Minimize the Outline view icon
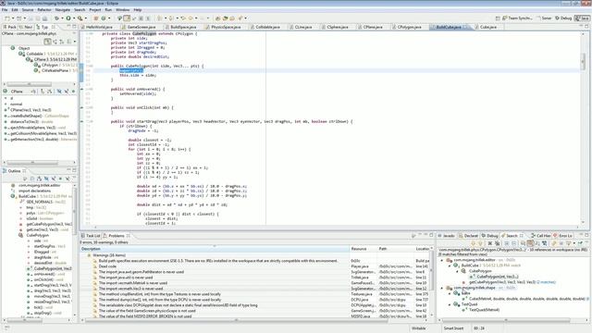The width and height of the screenshot is (592, 333). (x=68, y=170)
